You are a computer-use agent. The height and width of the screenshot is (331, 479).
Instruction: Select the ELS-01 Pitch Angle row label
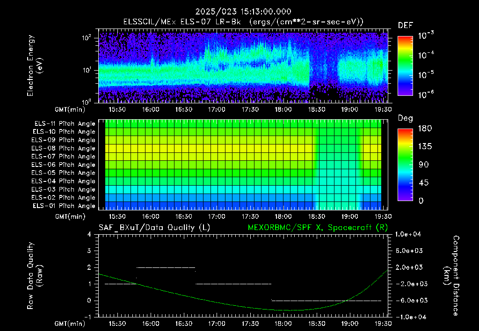(x=64, y=206)
